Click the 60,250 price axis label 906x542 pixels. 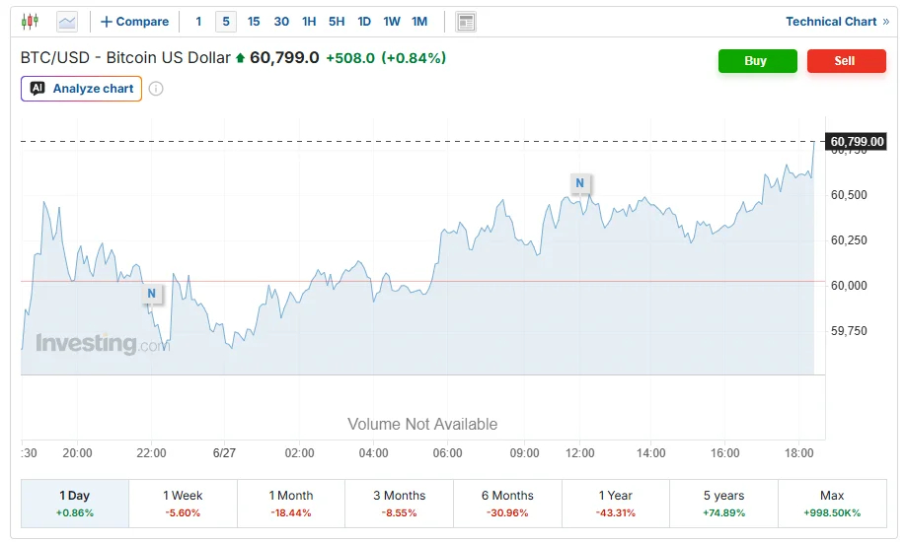coord(849,240)
